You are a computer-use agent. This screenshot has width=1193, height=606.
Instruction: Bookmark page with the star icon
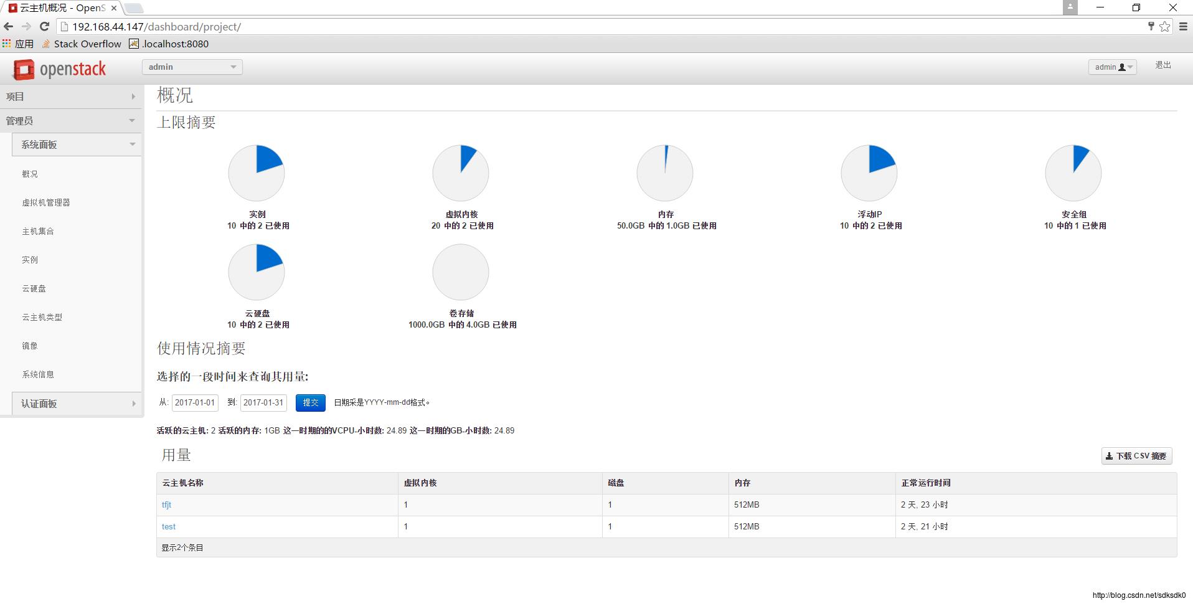(x=1165, y=26)
